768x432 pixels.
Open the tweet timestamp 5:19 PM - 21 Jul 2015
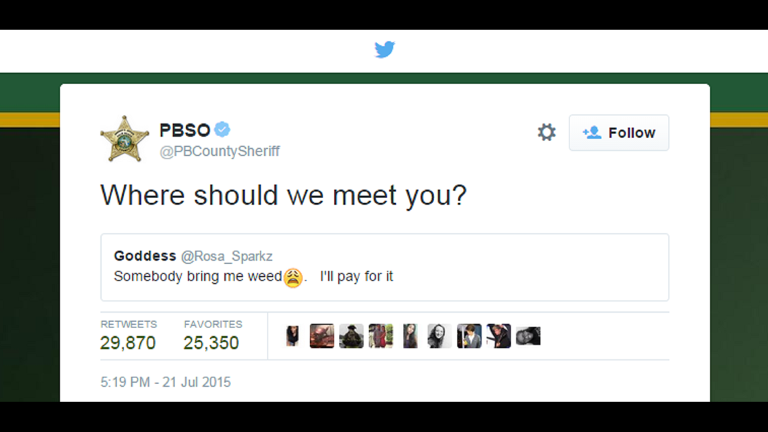pos(164,382)
